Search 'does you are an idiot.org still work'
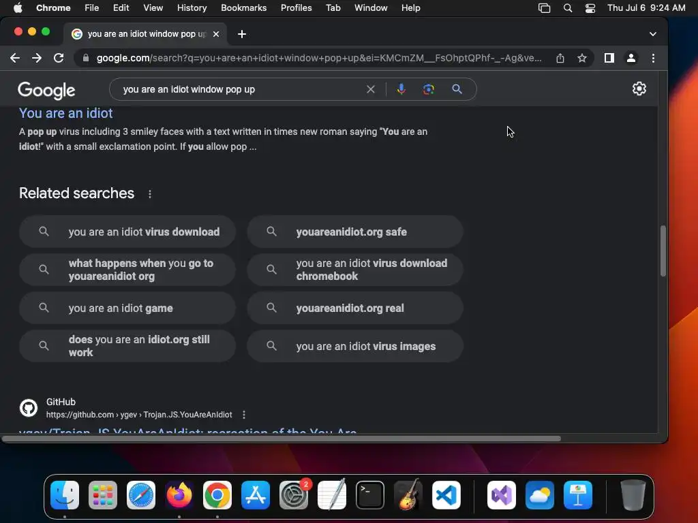 127,346
